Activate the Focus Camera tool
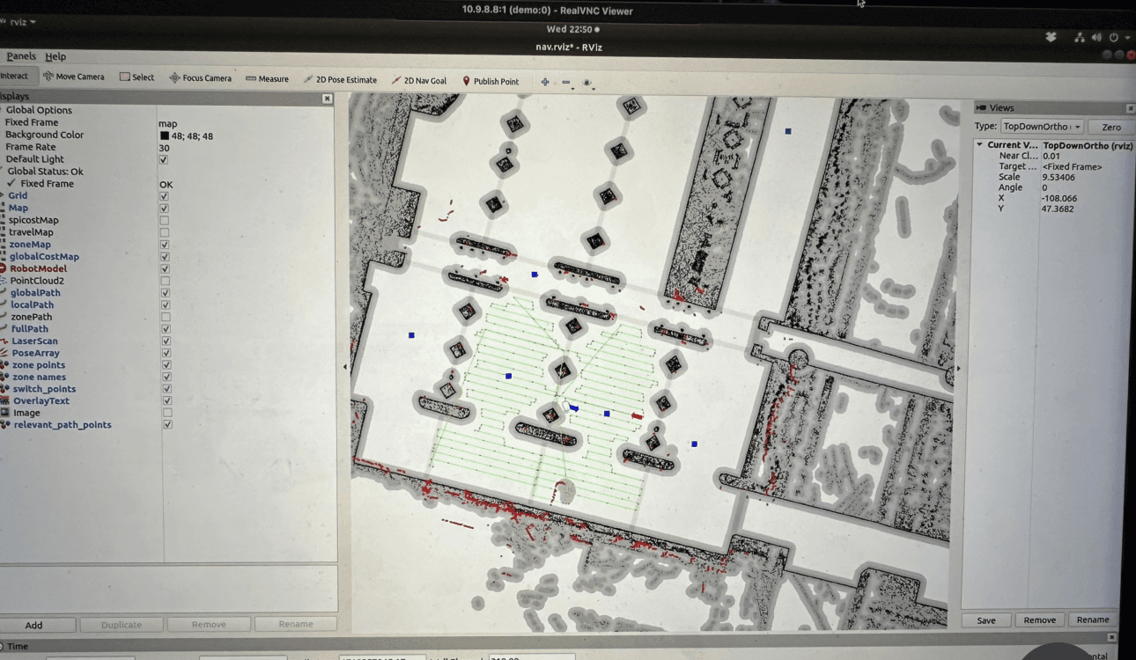The height and width of the screenshot is (660, 1136). coord(200,78)
